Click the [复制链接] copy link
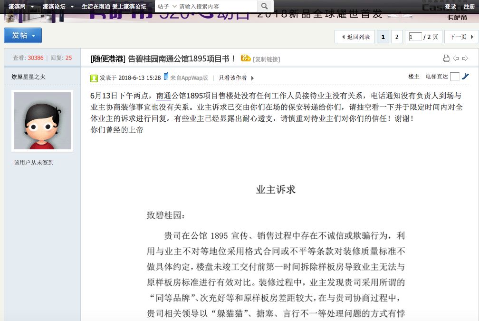Screen dimensions: 479x321 (267, 59)
